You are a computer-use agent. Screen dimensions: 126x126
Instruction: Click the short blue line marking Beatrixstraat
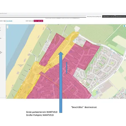click(x=67, y=68)
